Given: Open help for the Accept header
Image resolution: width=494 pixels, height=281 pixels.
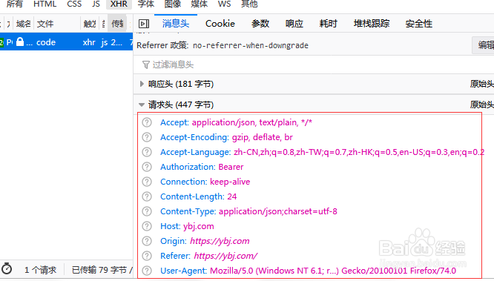Looking at the screenshot, I should click(147, 122).
